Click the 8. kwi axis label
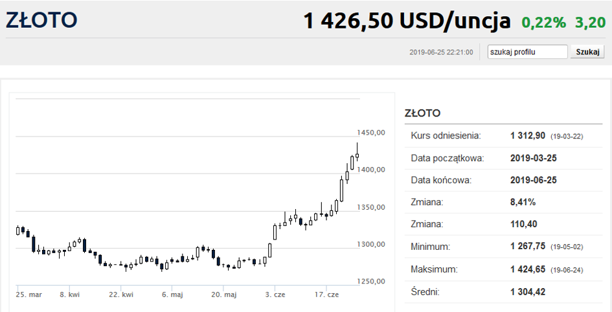Screen dimensions: 612x312 pos(69,295)
